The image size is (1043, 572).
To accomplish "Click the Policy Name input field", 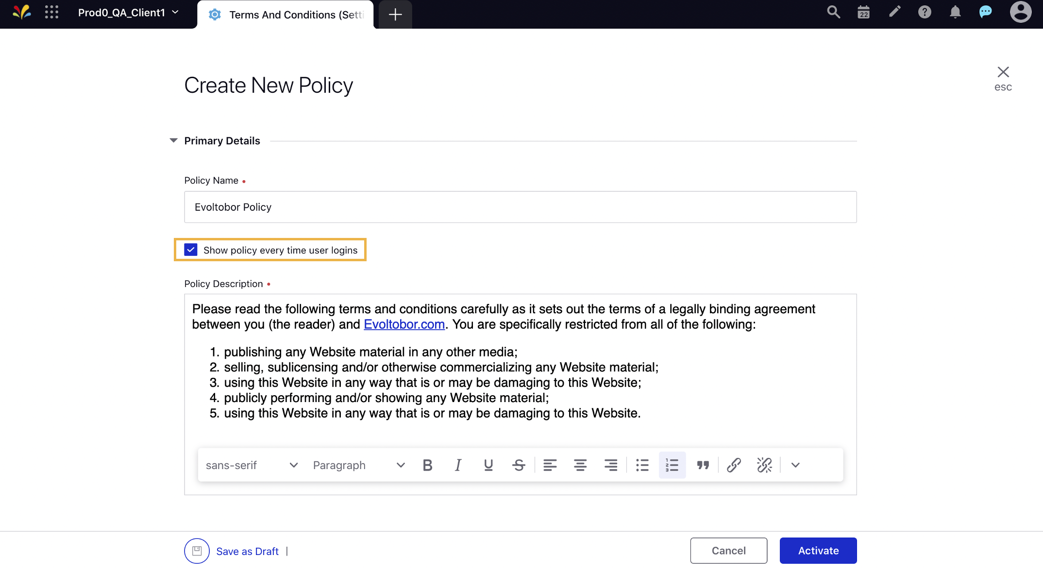I will (x=520, y=207).
